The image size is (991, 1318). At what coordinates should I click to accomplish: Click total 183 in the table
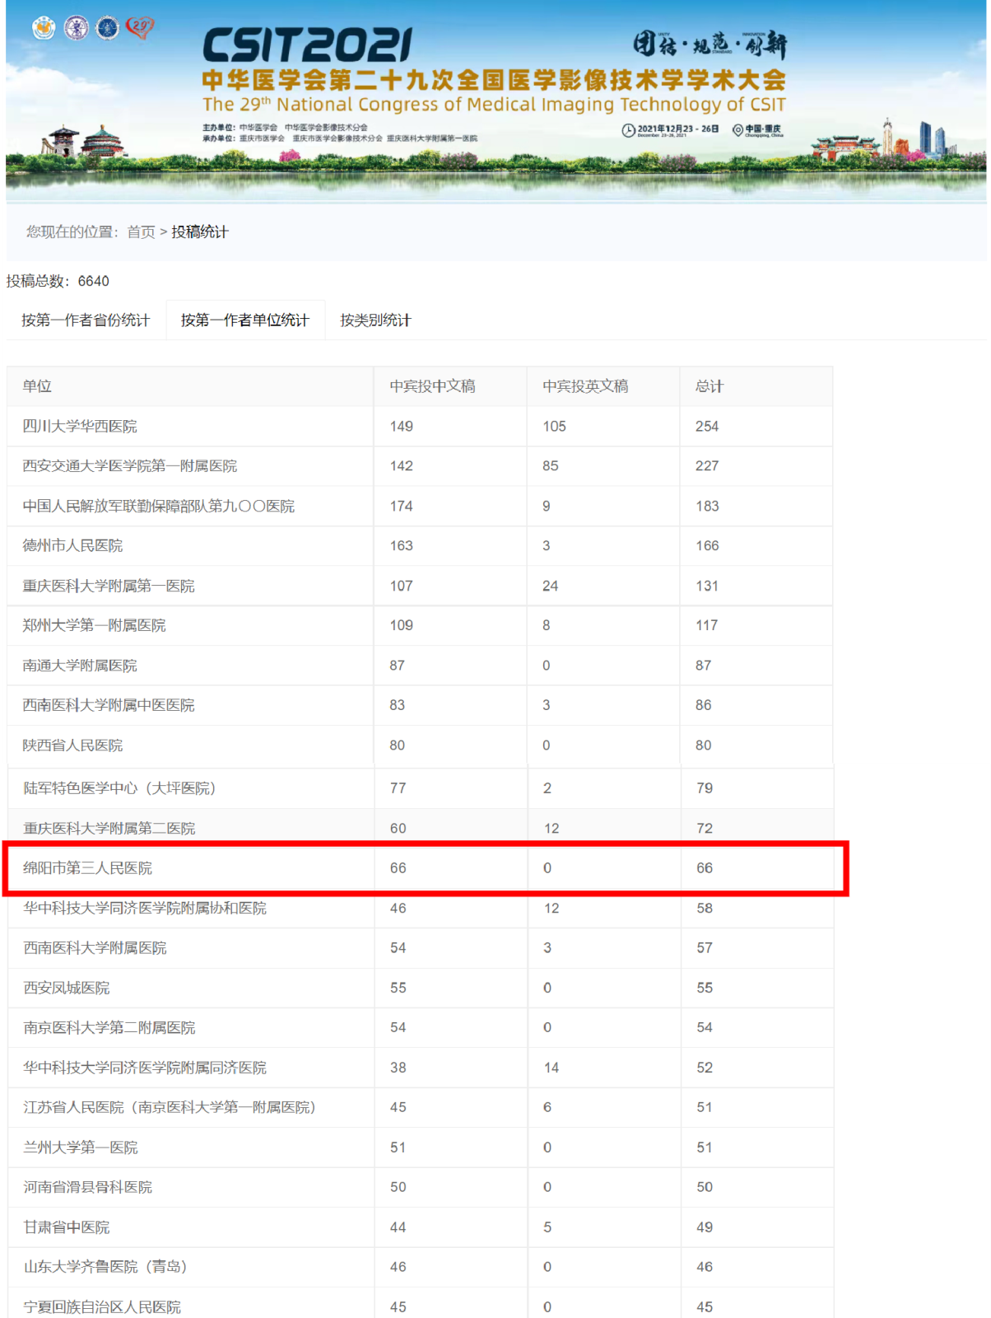(x=707, y=507)
